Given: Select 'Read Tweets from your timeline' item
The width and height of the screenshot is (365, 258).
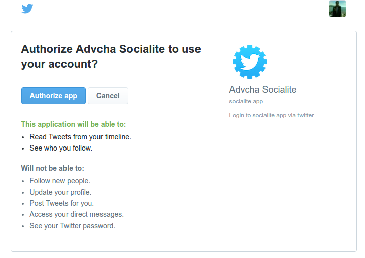Looking at the screenshot, I should pos(80,137).
